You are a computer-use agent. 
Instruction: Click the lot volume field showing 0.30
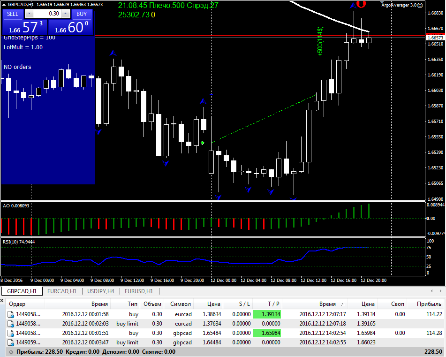point(47,14)
